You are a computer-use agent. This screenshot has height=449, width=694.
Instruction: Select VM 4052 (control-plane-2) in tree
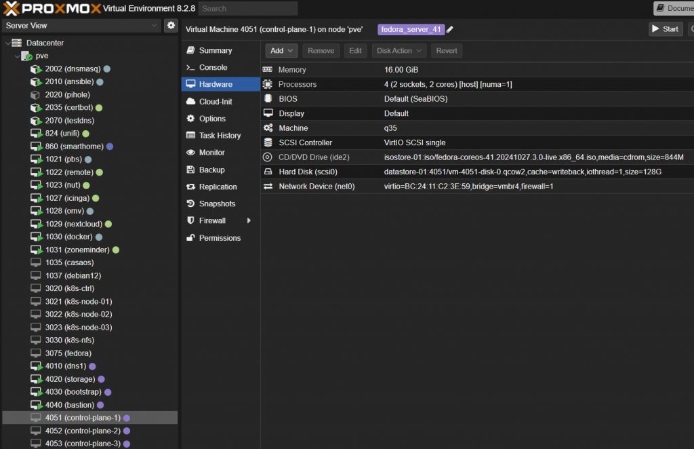(x=83, y=431)
